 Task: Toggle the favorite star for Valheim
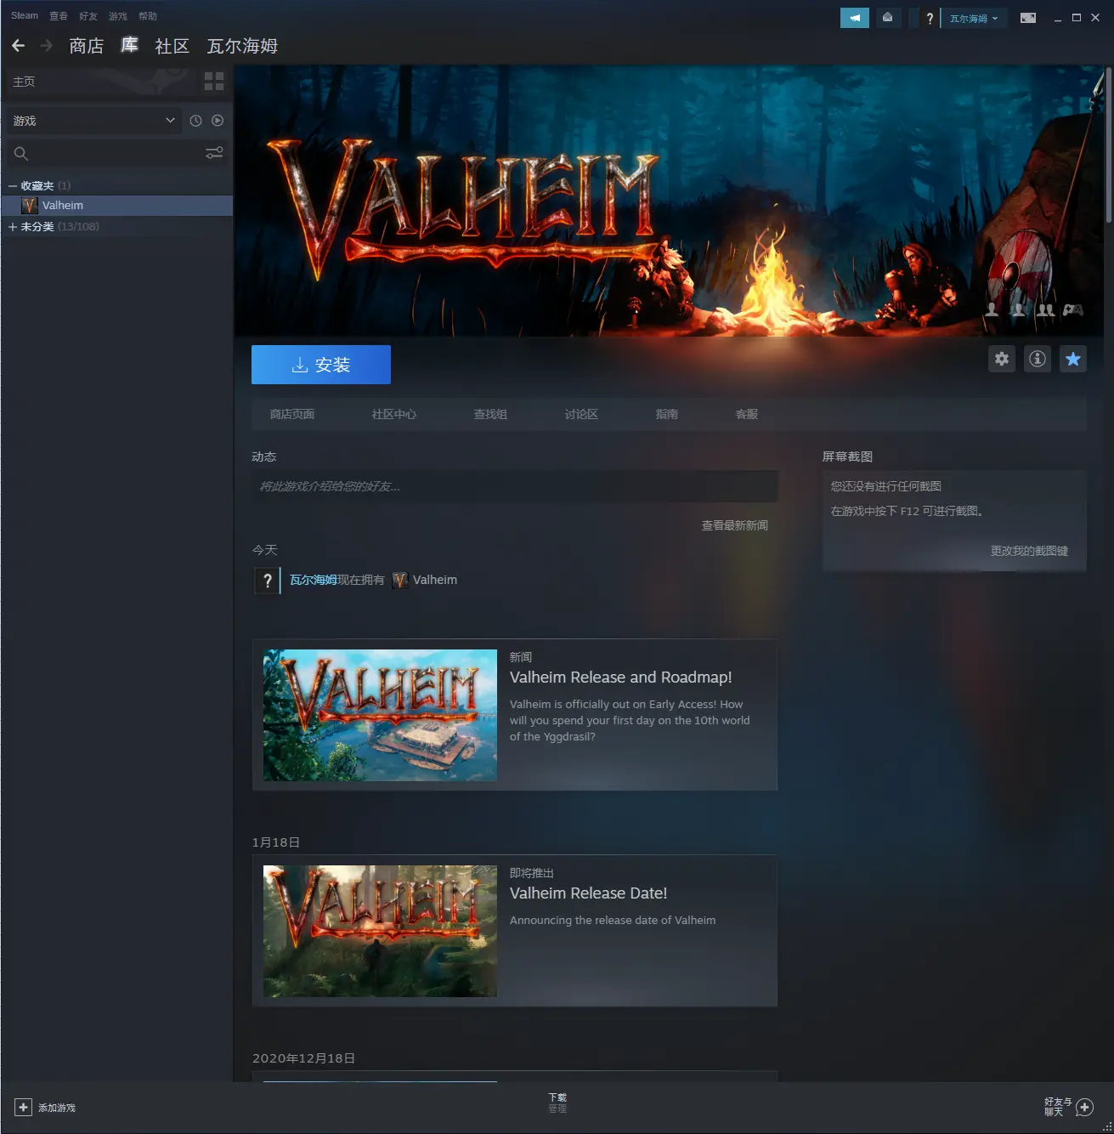(x=1073, y=359)
